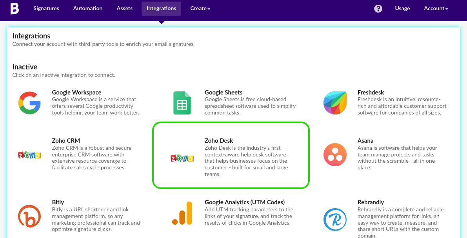467x238 pixels.
Task: Click the Freshdesk logo
Action: pos(335,103)
